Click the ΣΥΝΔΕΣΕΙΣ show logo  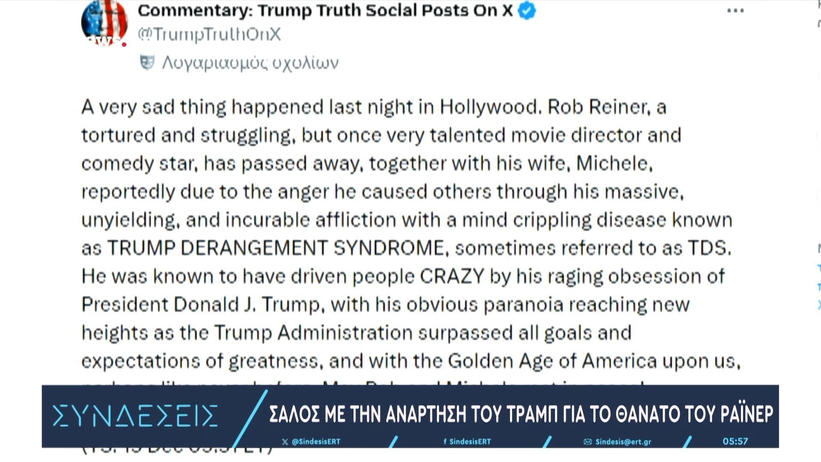(x=136, y=415)
